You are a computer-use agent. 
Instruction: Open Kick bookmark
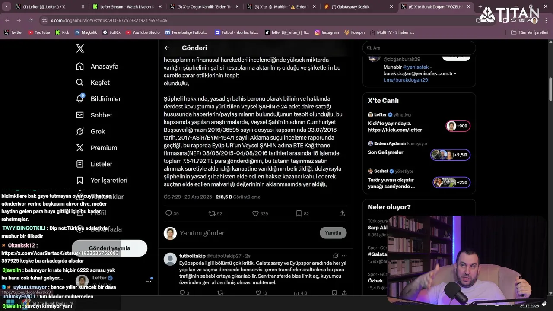coord(62,32)
